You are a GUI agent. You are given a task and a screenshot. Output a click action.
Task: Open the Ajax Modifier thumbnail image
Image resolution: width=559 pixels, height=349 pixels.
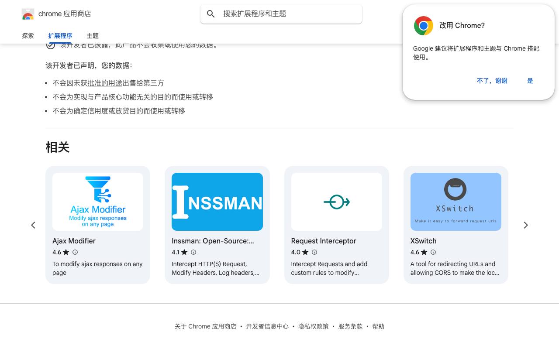pos(98,202)
